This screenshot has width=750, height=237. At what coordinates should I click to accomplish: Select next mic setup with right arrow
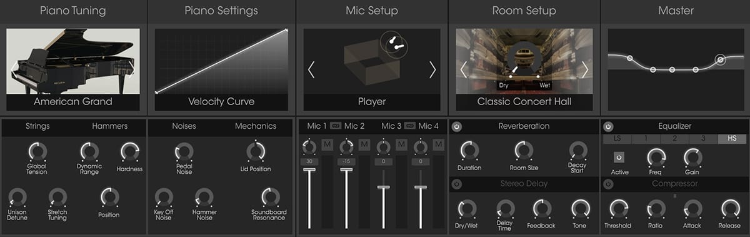coord(432,69)
